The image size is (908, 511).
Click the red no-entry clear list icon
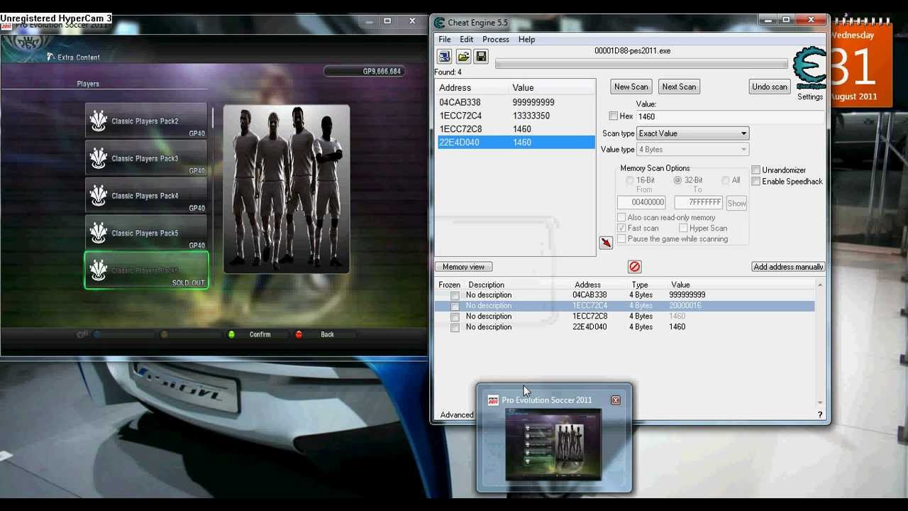634,267
